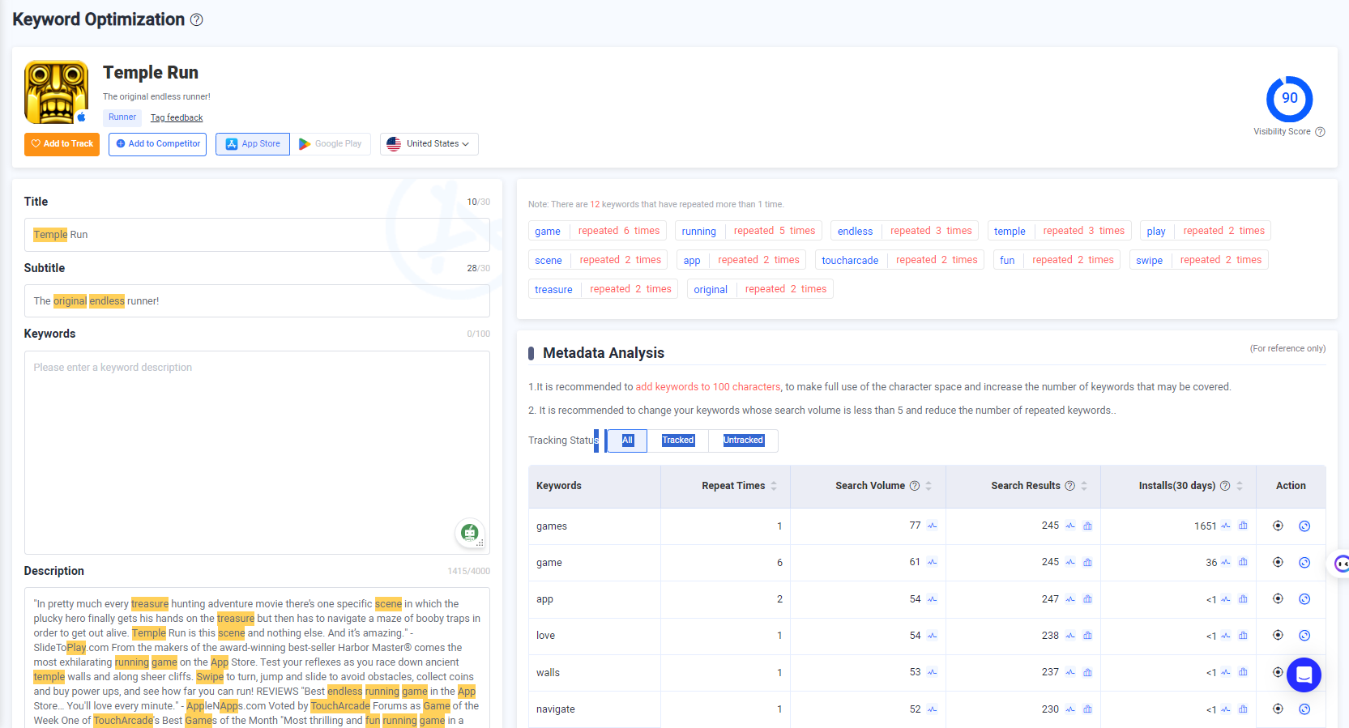The image size is (1349, 728).
Task: Open search results bar chart for games row
Action: click(1088, 526)
